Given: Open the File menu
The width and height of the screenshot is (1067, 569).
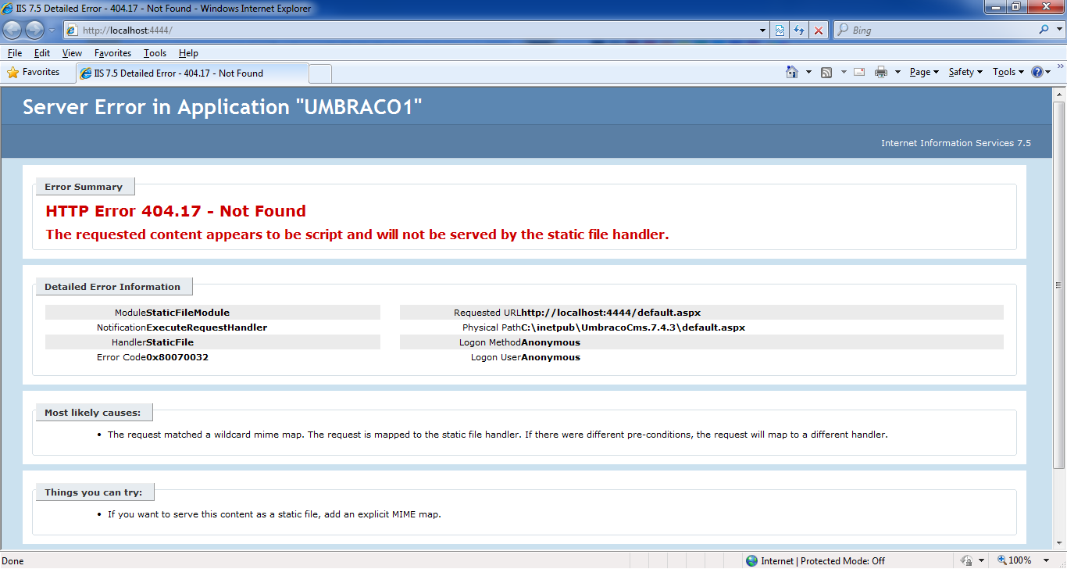Looking at the screenshot, I should pyautogui.click(x=15, y=53).
